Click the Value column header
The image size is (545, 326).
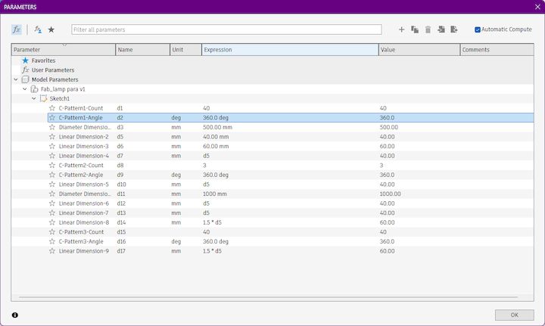point(419,50)
